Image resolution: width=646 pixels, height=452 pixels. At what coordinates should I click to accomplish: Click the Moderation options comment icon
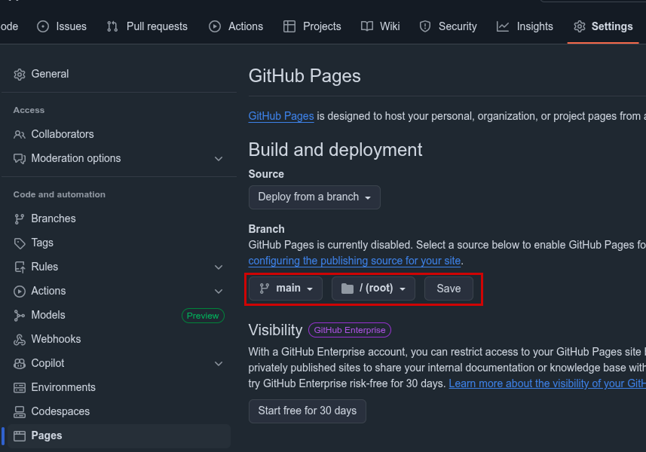[x=20, y=159]
